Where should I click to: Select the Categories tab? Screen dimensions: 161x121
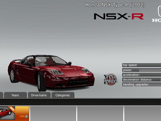[62, 95]
